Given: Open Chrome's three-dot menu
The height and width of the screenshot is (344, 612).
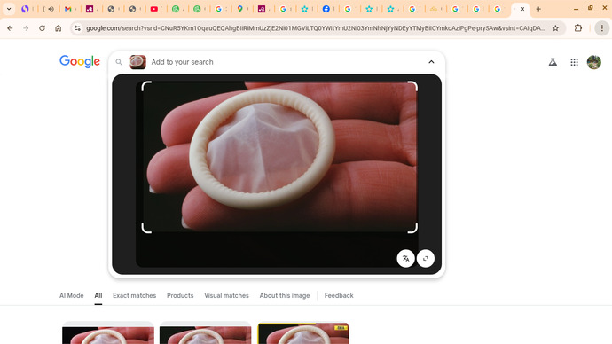Looking at the screenshot, I should [602, 28].
